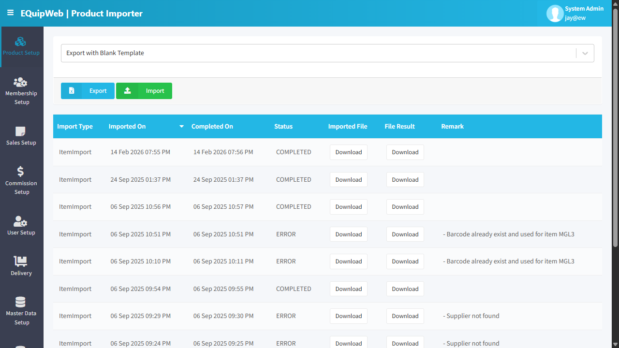Click jay@ew username text

[575, 18]
